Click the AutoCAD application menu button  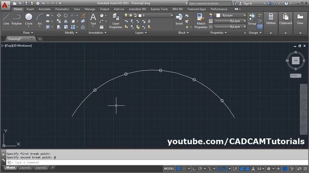tap(5, 5)
